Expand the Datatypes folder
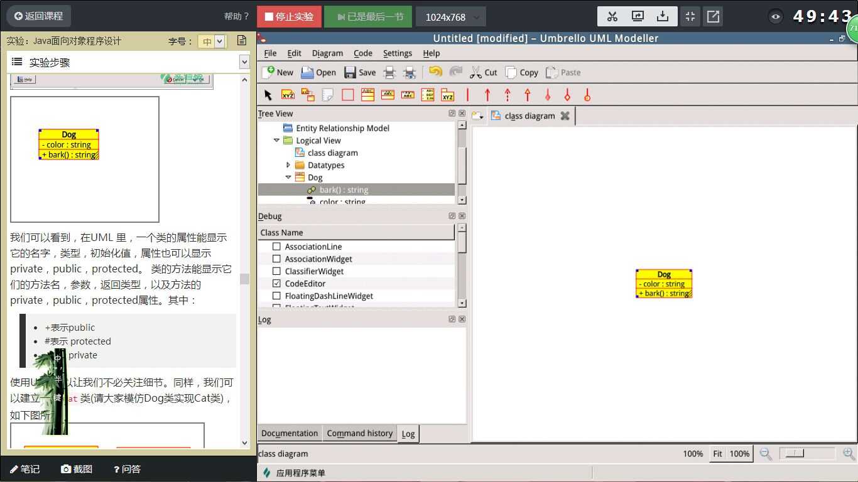Screen dimensions: 858x482 (x=288, y=165)
